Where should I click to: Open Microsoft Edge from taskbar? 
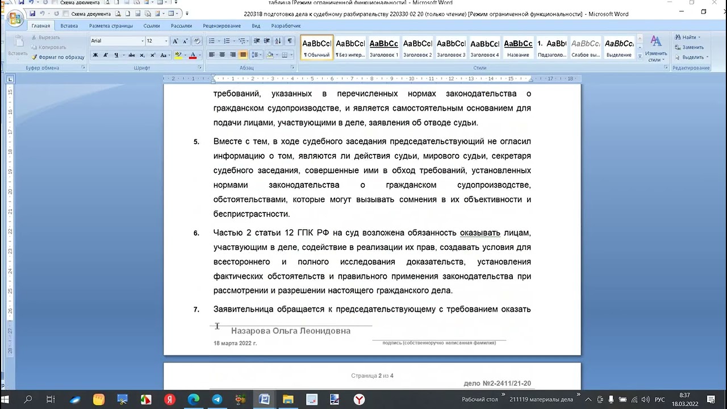coord(194,399)
